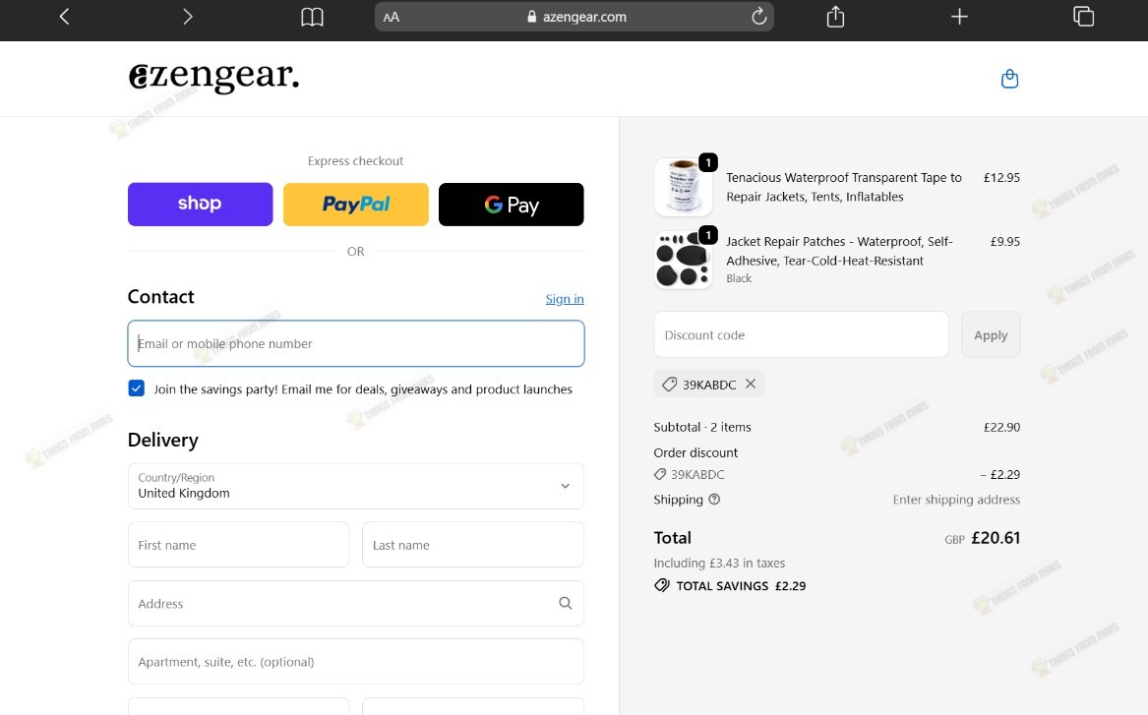Click the Shipping help question mark icon

pos(714,499)
